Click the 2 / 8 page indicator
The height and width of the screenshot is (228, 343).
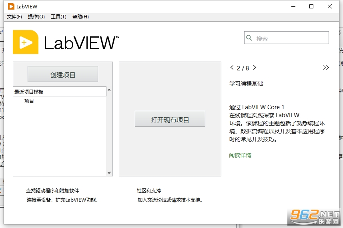tap(243, 68)
